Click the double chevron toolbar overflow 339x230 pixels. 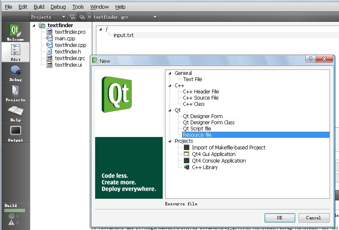pyautogui.click(x=89, y=17)
